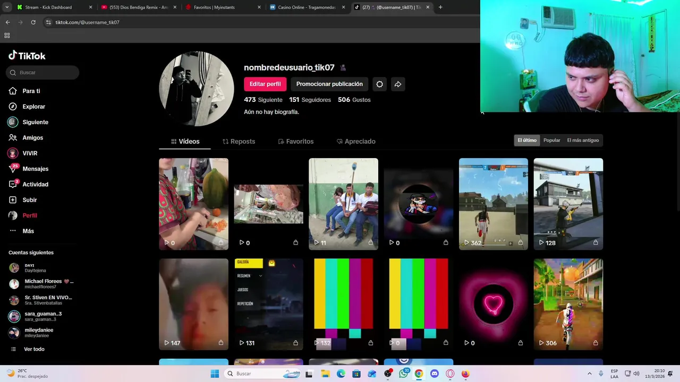Screen dimensions: 680x382
Task: Switch to Stream - Kick Dashboard browser tab
Action: pyautogui.click(x=54, y=7)
